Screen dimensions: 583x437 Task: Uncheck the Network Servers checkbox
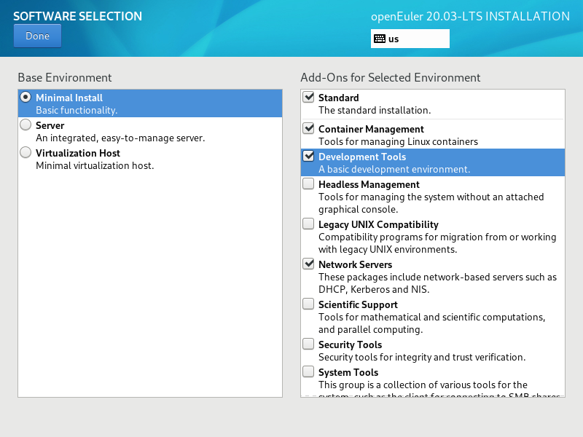[309, 264]
